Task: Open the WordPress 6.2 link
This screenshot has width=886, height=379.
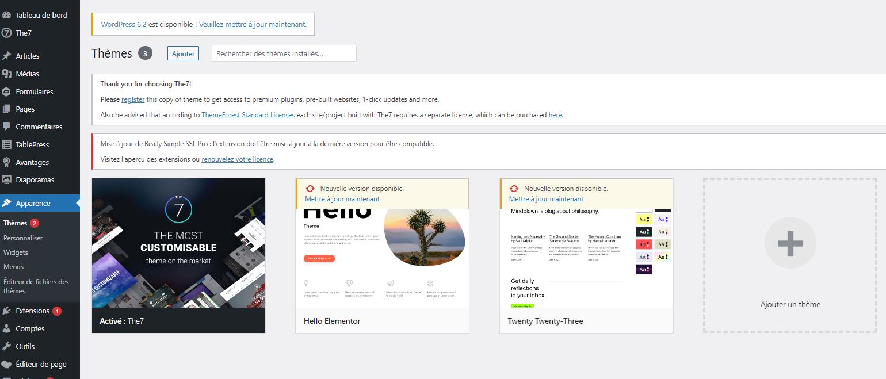Action: click(123, 24)
